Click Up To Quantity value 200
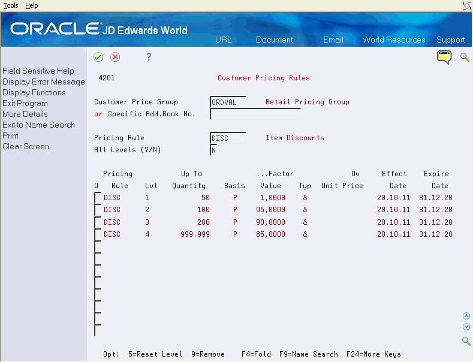 tap(203, 222)
